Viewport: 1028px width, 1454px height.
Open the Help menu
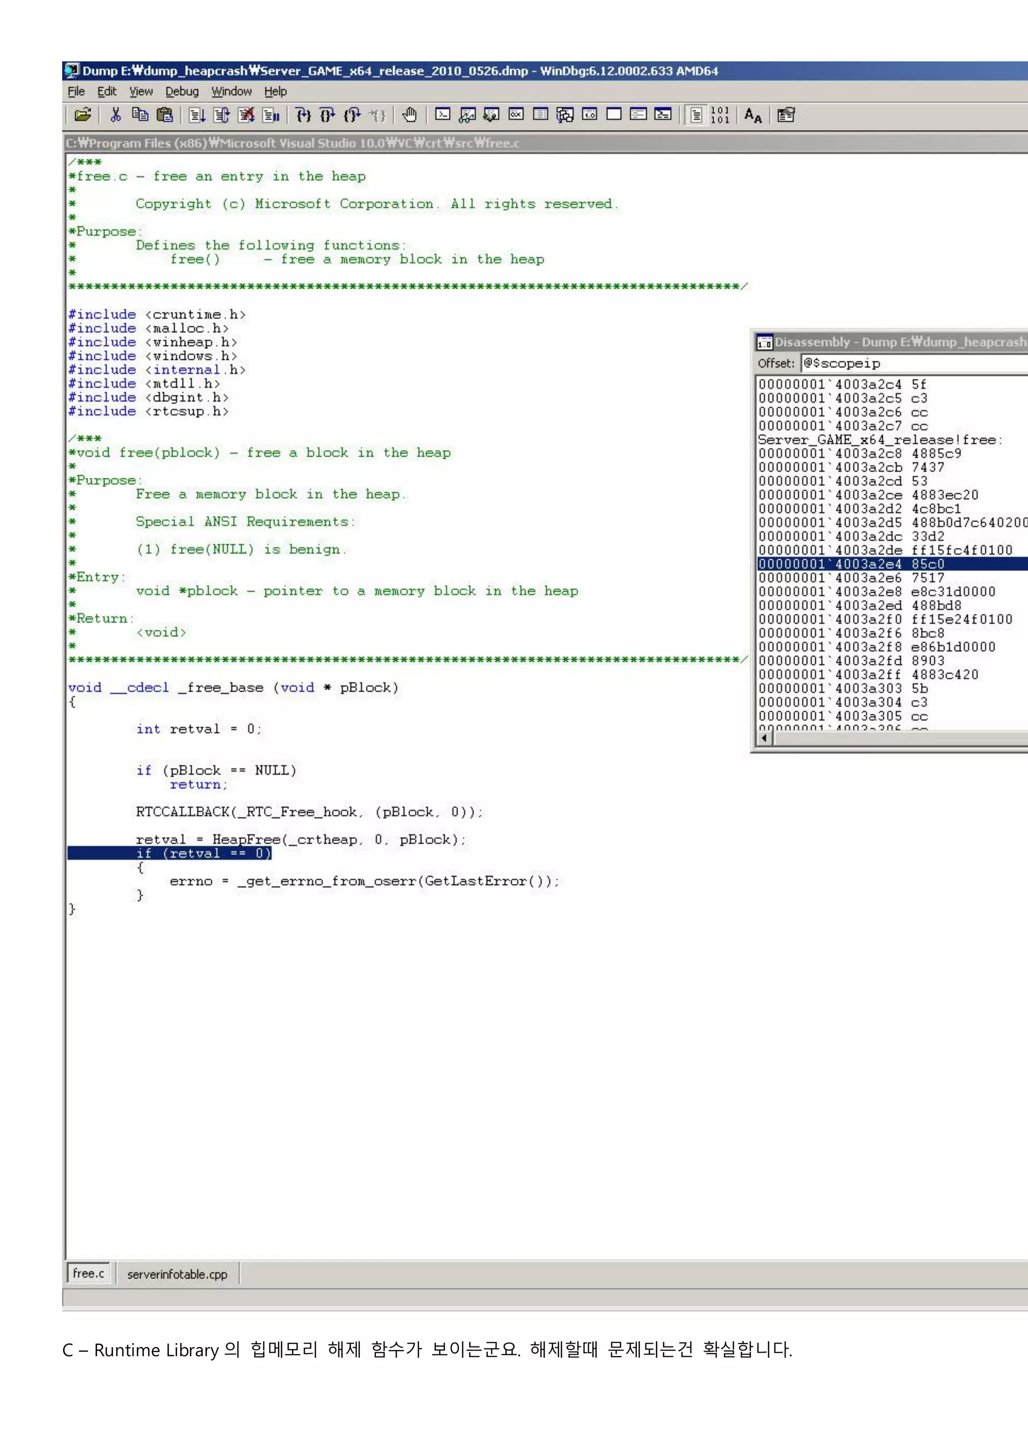[x=276, y=91]
